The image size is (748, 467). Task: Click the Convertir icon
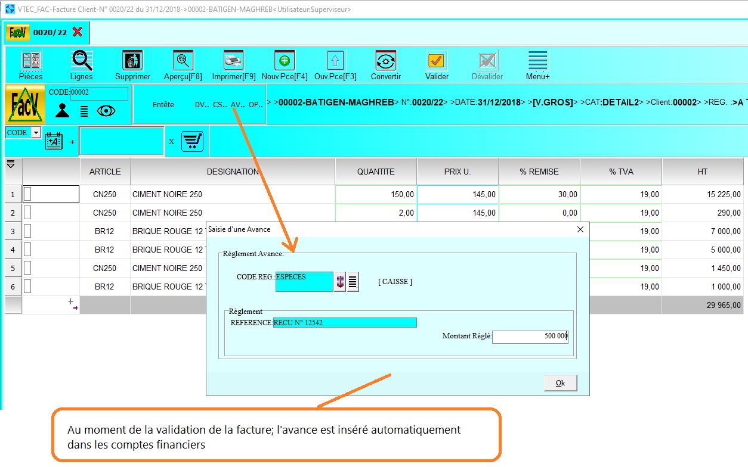pyautogui.click(x=386, y=61)
